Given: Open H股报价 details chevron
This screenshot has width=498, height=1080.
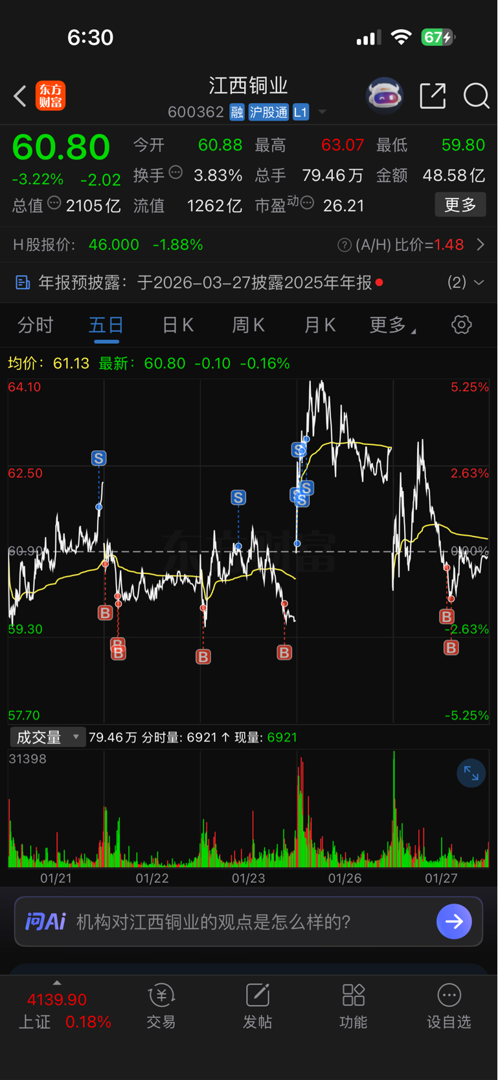Looking at the screenshot, I should tap(481, 245).
